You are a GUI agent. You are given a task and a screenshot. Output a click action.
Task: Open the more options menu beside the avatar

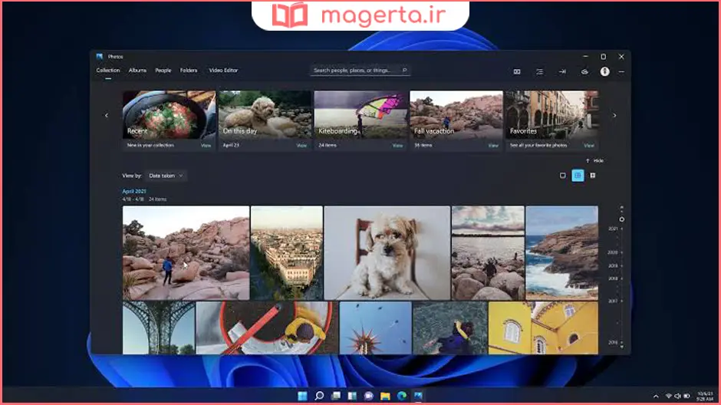pyautogui.click(x=621, y=71)
